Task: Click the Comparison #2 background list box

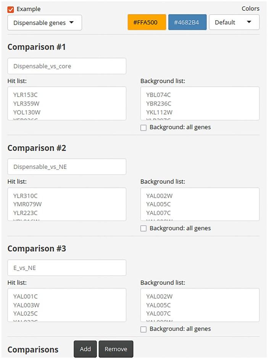Action: click(x=200, y=204)
